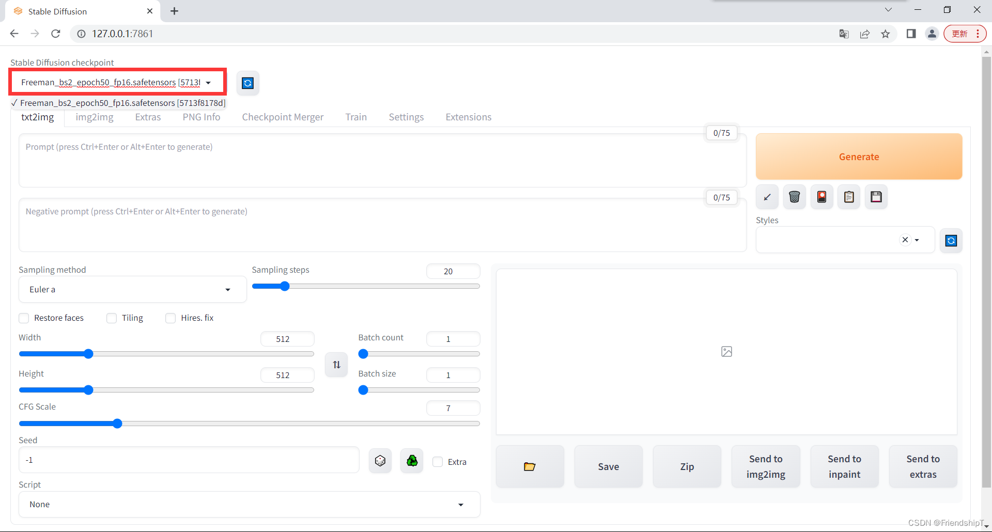The image size is (992, 532).
Task: Click Send to inpaint
Action: pos(844,466)
